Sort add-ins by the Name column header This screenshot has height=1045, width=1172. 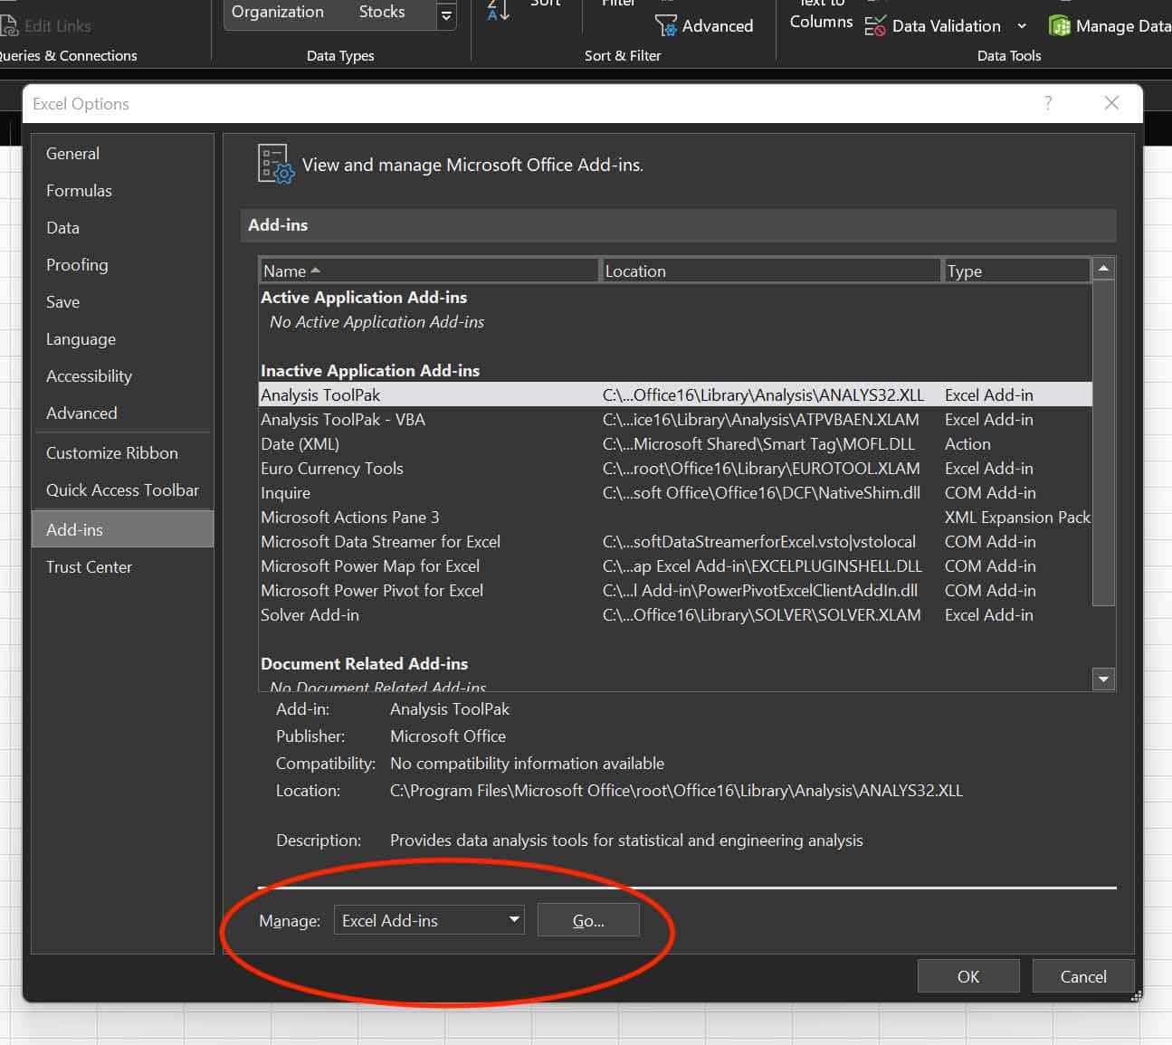(x=428, y=271)
